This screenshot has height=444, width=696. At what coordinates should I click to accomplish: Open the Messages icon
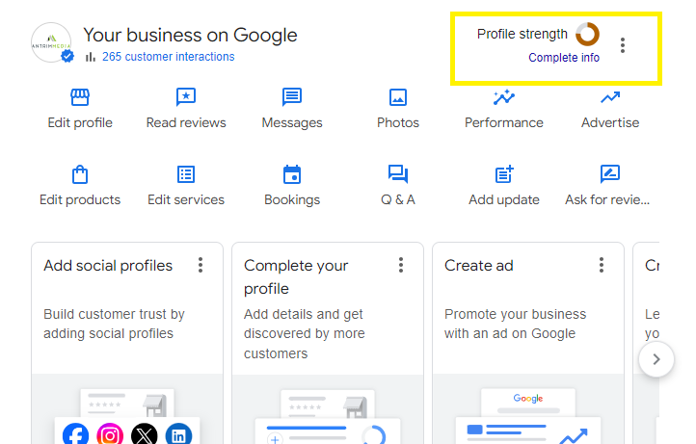pos(292,97)
